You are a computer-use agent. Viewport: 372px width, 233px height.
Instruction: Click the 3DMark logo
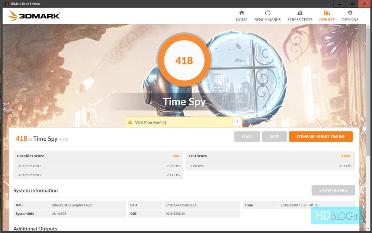coord(34,15)
